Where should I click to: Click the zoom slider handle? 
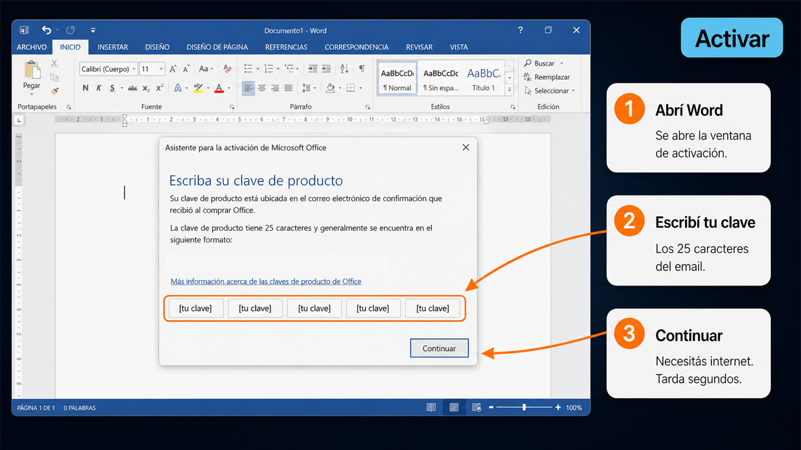(x=524, y=407)
